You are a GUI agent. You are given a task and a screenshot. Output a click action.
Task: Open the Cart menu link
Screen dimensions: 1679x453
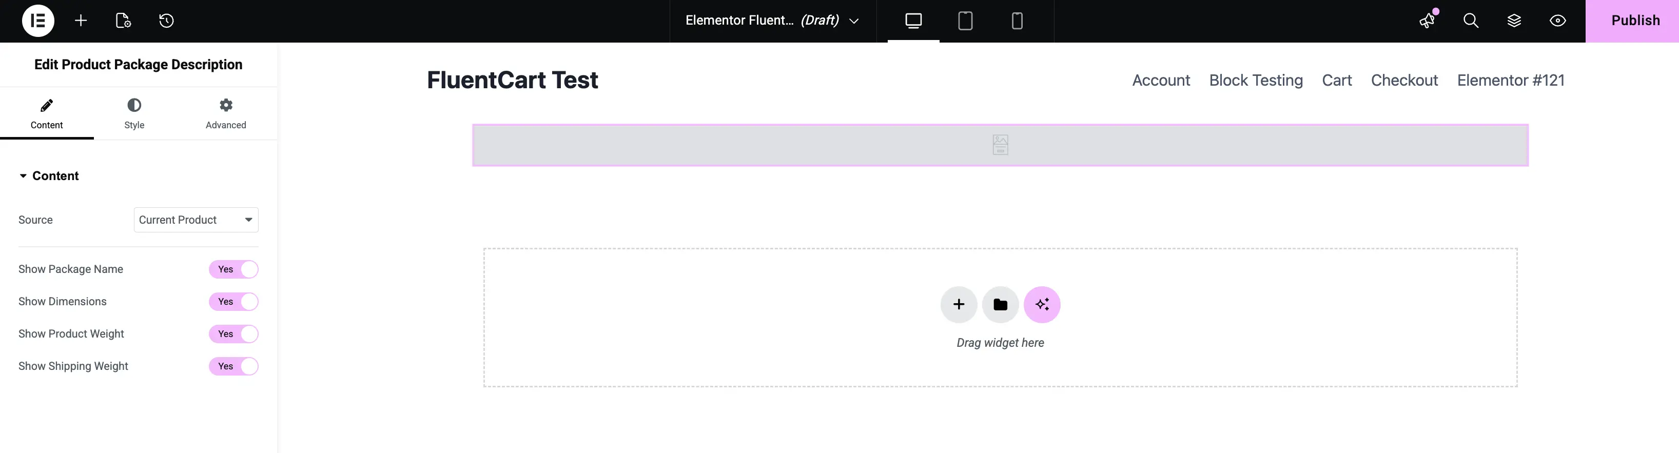1337,80
